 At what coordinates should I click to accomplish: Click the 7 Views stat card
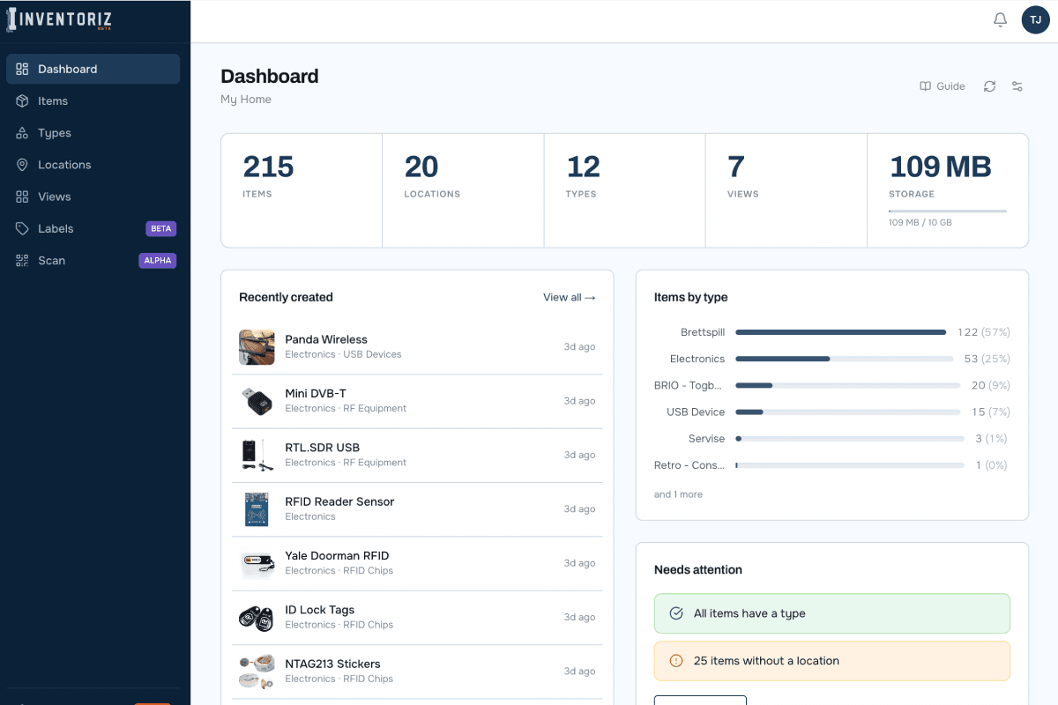tap(786, 190)
